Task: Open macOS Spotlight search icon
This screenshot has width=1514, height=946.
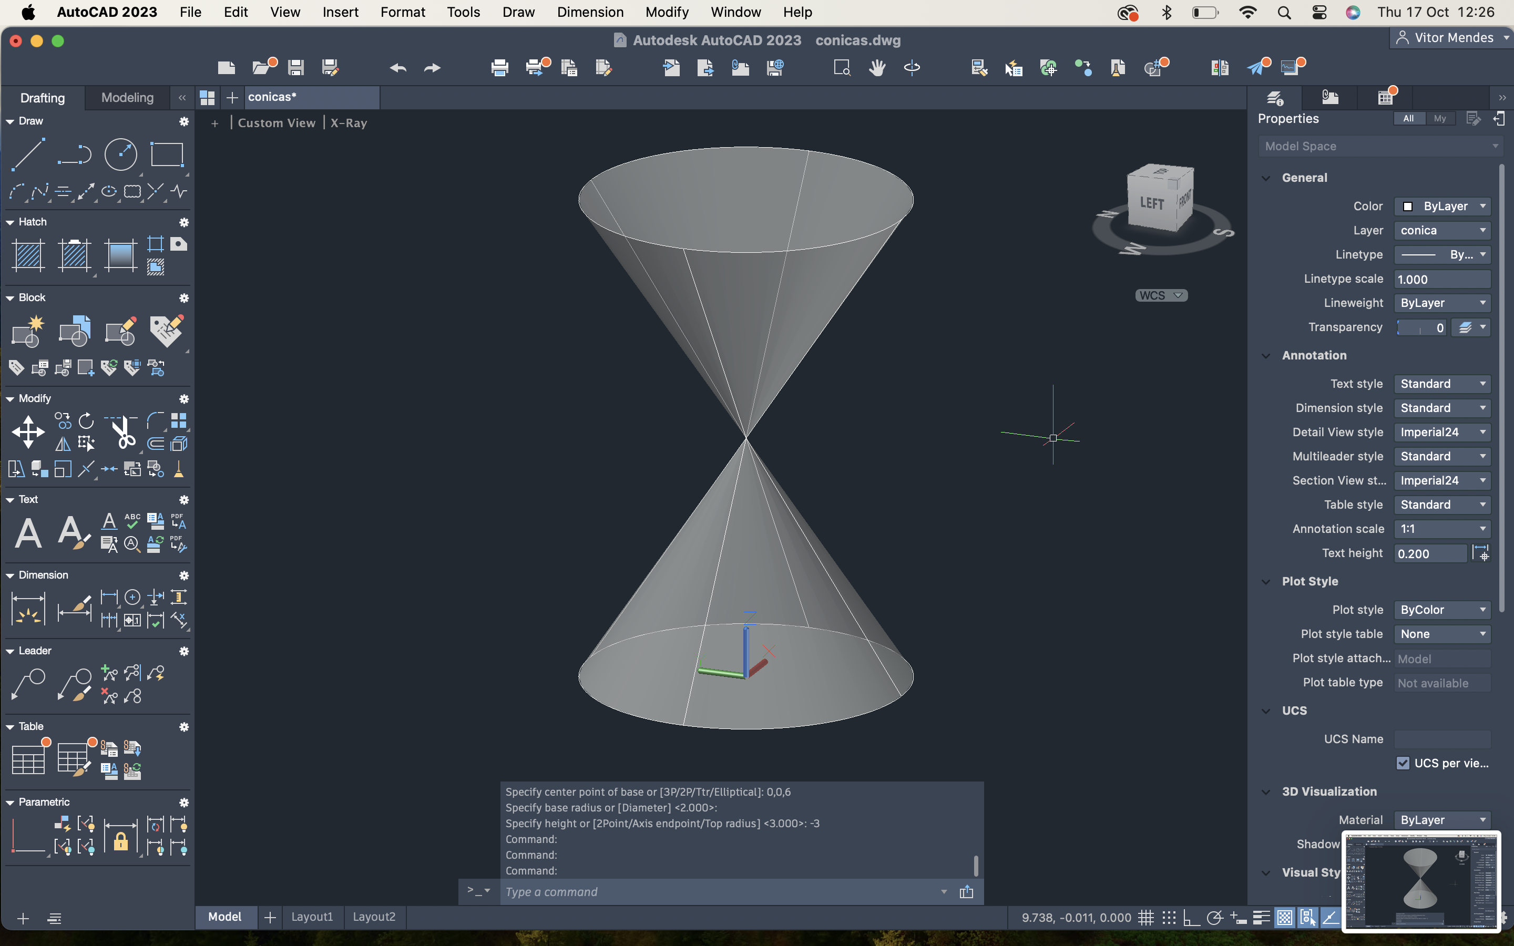Action: tap(1284, 13)
